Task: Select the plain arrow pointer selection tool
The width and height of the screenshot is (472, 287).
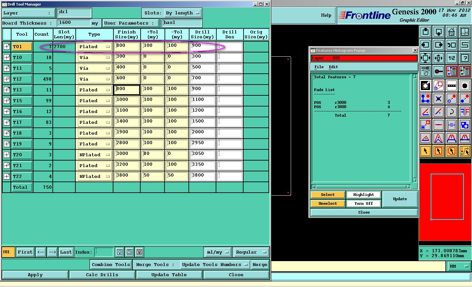Action: (425, 151)
